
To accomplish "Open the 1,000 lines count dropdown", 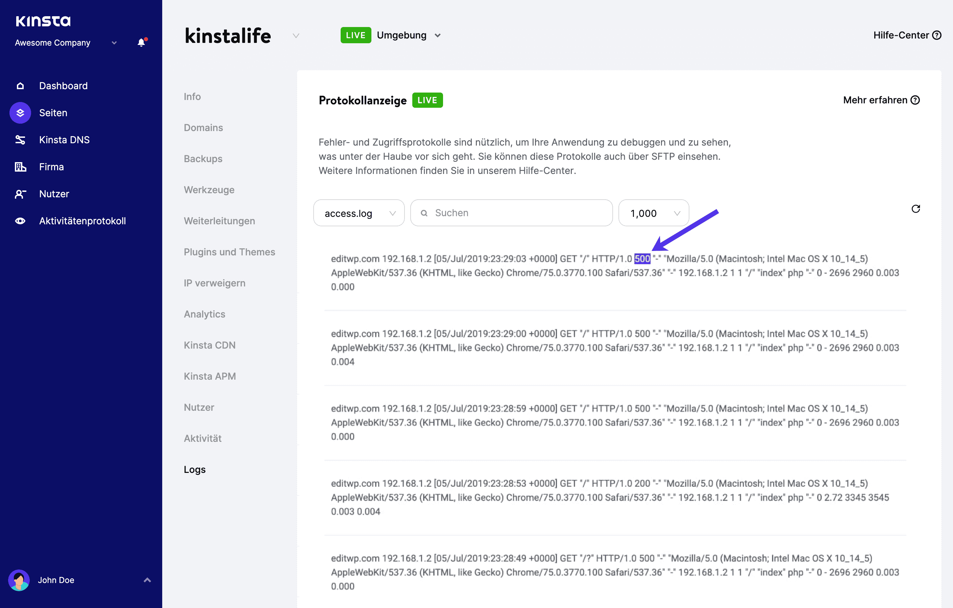I will pyautogui.click(x=653, y=213).
